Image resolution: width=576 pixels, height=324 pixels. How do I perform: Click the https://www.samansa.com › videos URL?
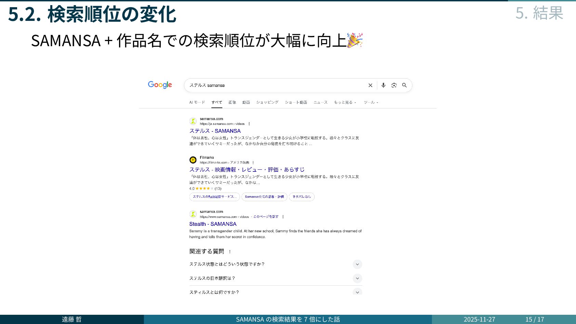point(224,217)
